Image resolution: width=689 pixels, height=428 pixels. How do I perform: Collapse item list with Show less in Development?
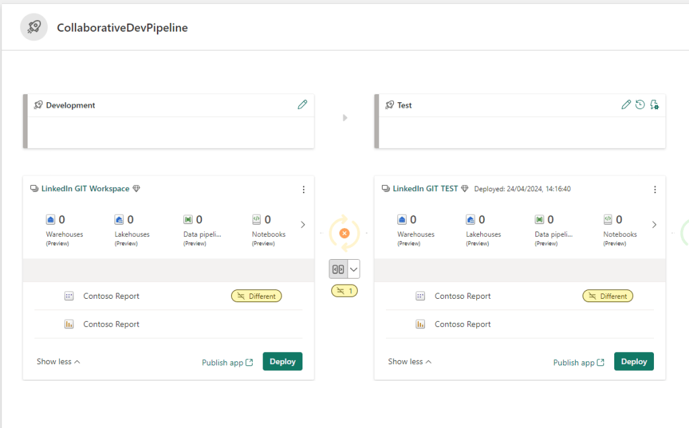click(58, 361)
